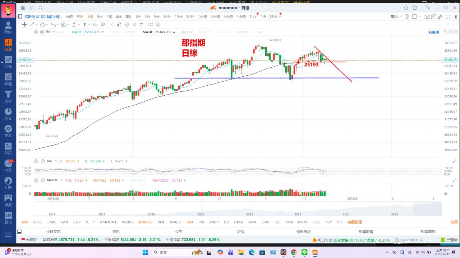Open 消息 messages in left sidebar
Image resolution: width=460 pixels, height=258 pixels.
(x=8, y=166)
